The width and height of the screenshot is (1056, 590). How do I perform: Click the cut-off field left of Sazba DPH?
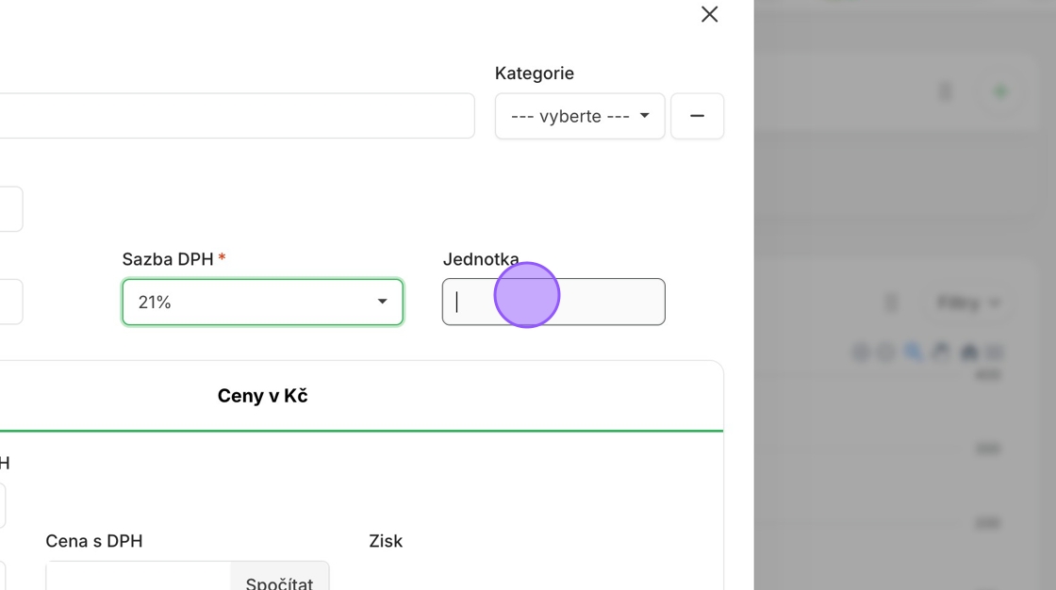pyautogui.click(x=11, y=302)
